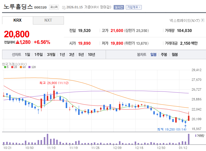
Task: Select the 3년 line chart period
Action: pos(72,54)
